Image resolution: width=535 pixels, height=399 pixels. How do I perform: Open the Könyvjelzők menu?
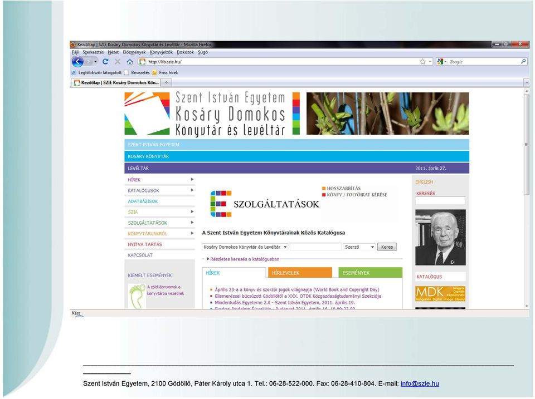tap(161, 52)
